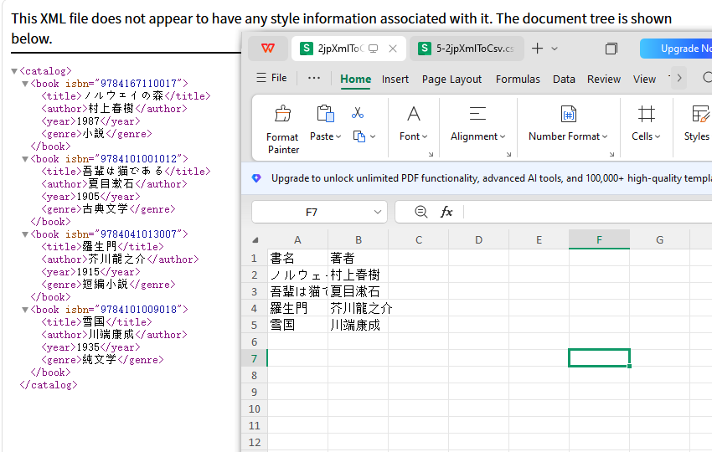
Task: Open the Cells dropdown
Action: [x=646, y=123]
